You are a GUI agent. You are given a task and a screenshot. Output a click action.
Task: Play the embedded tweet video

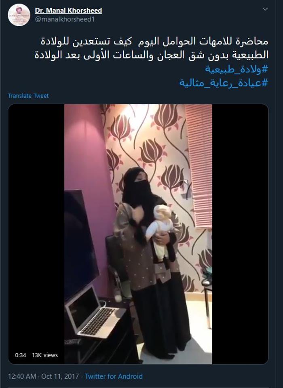coord(138,234)
